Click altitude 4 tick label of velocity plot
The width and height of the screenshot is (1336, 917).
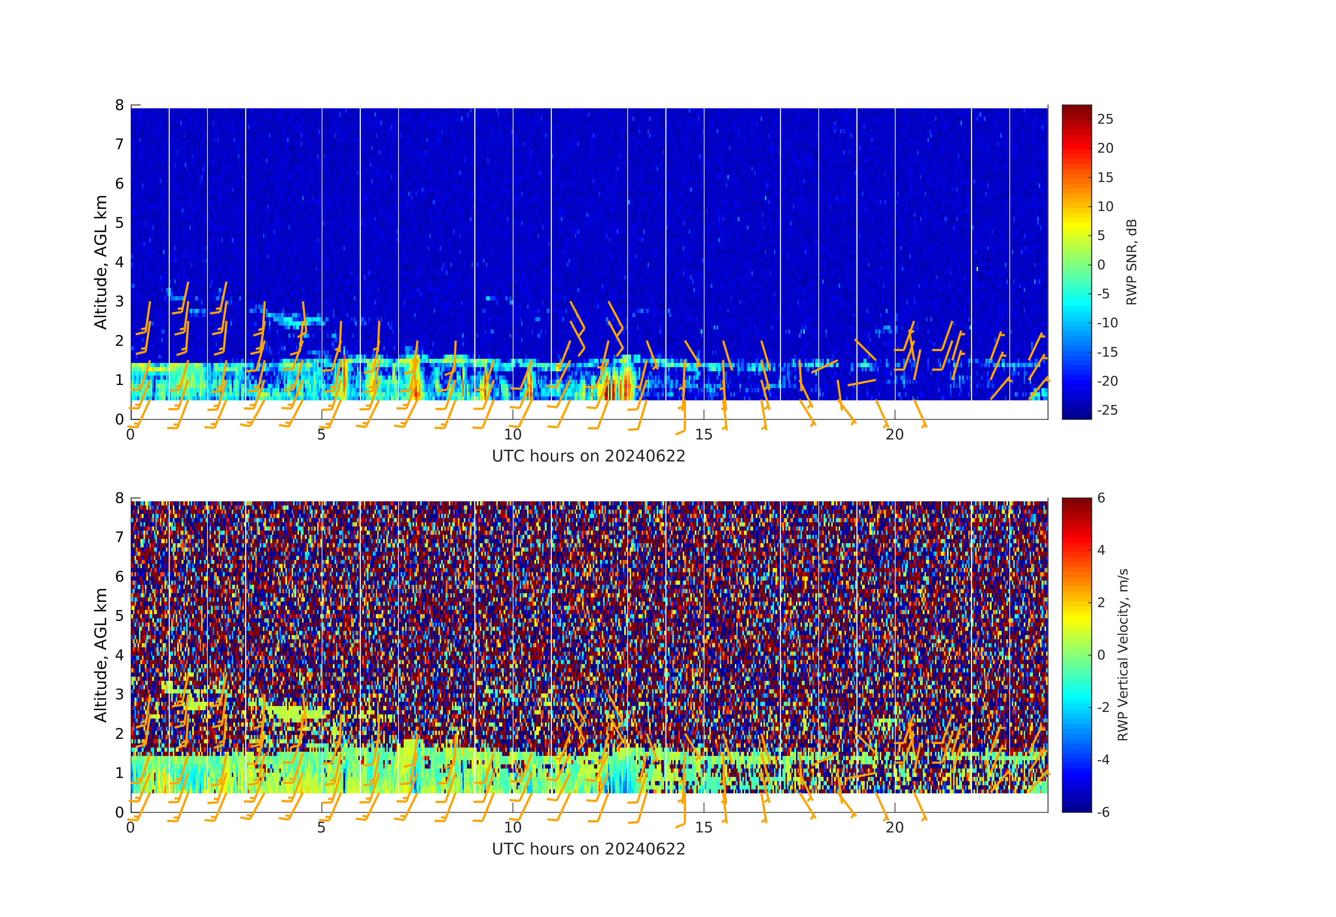click(x=119, y=655)
